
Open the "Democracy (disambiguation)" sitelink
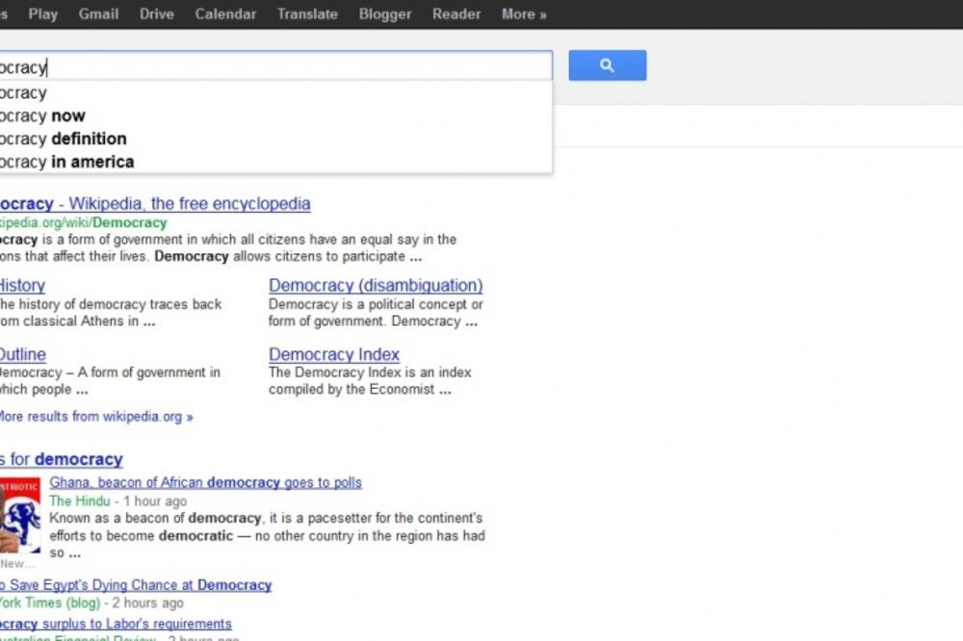pyautogui.click(x=376, y=285)
